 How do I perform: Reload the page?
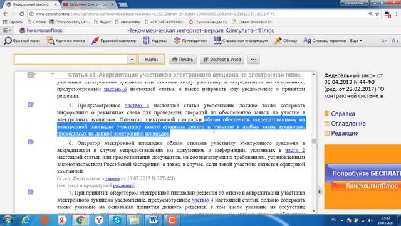click(22, 14)
